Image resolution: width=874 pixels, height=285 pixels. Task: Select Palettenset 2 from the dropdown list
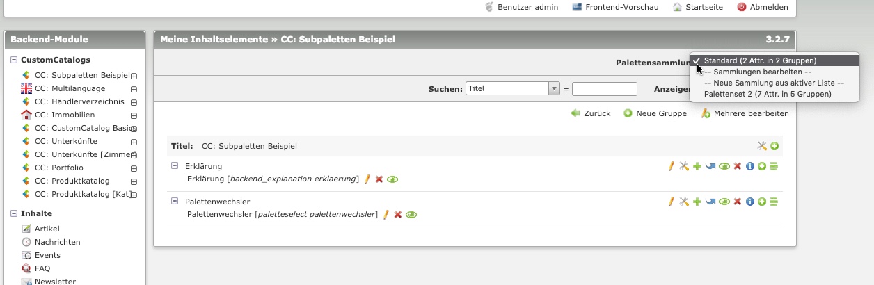tap(768, 93)
